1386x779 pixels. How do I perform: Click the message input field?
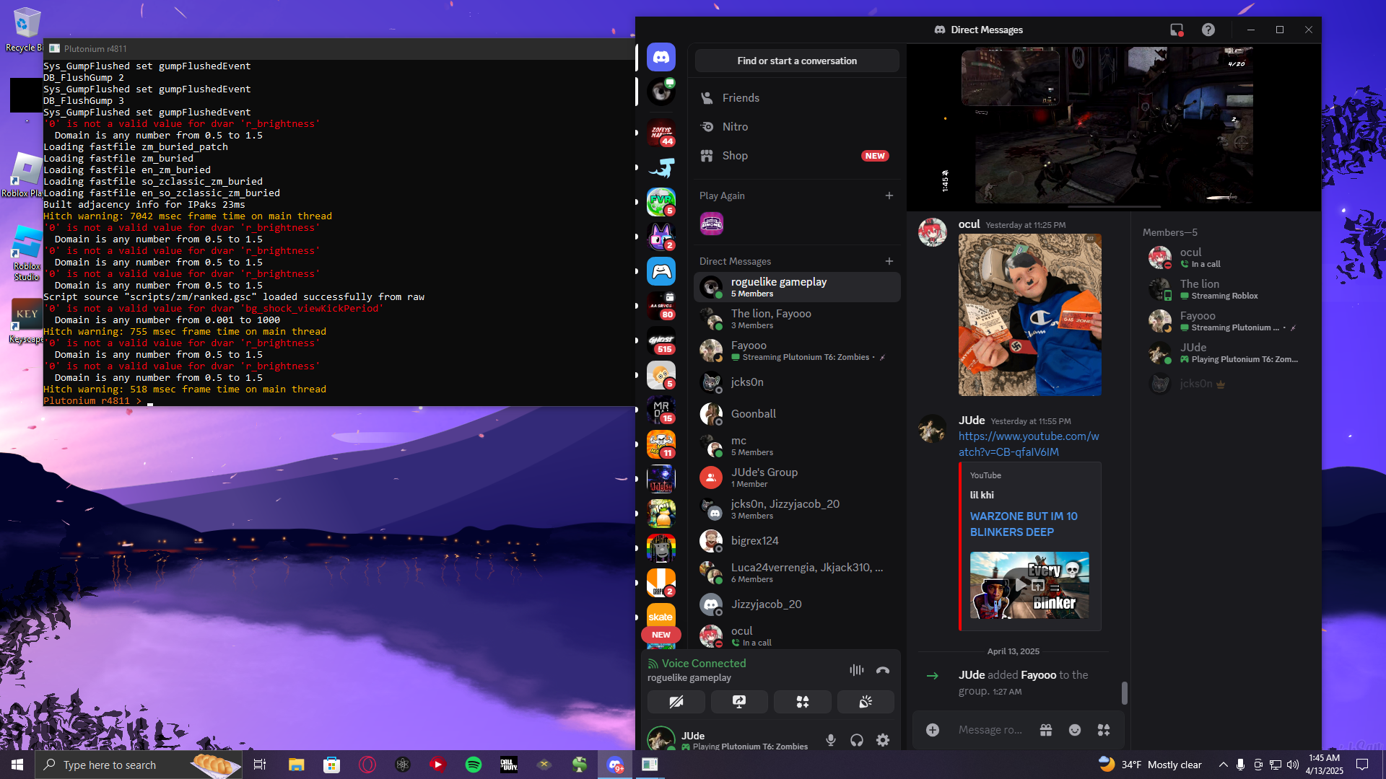click(x=990, y=730)
